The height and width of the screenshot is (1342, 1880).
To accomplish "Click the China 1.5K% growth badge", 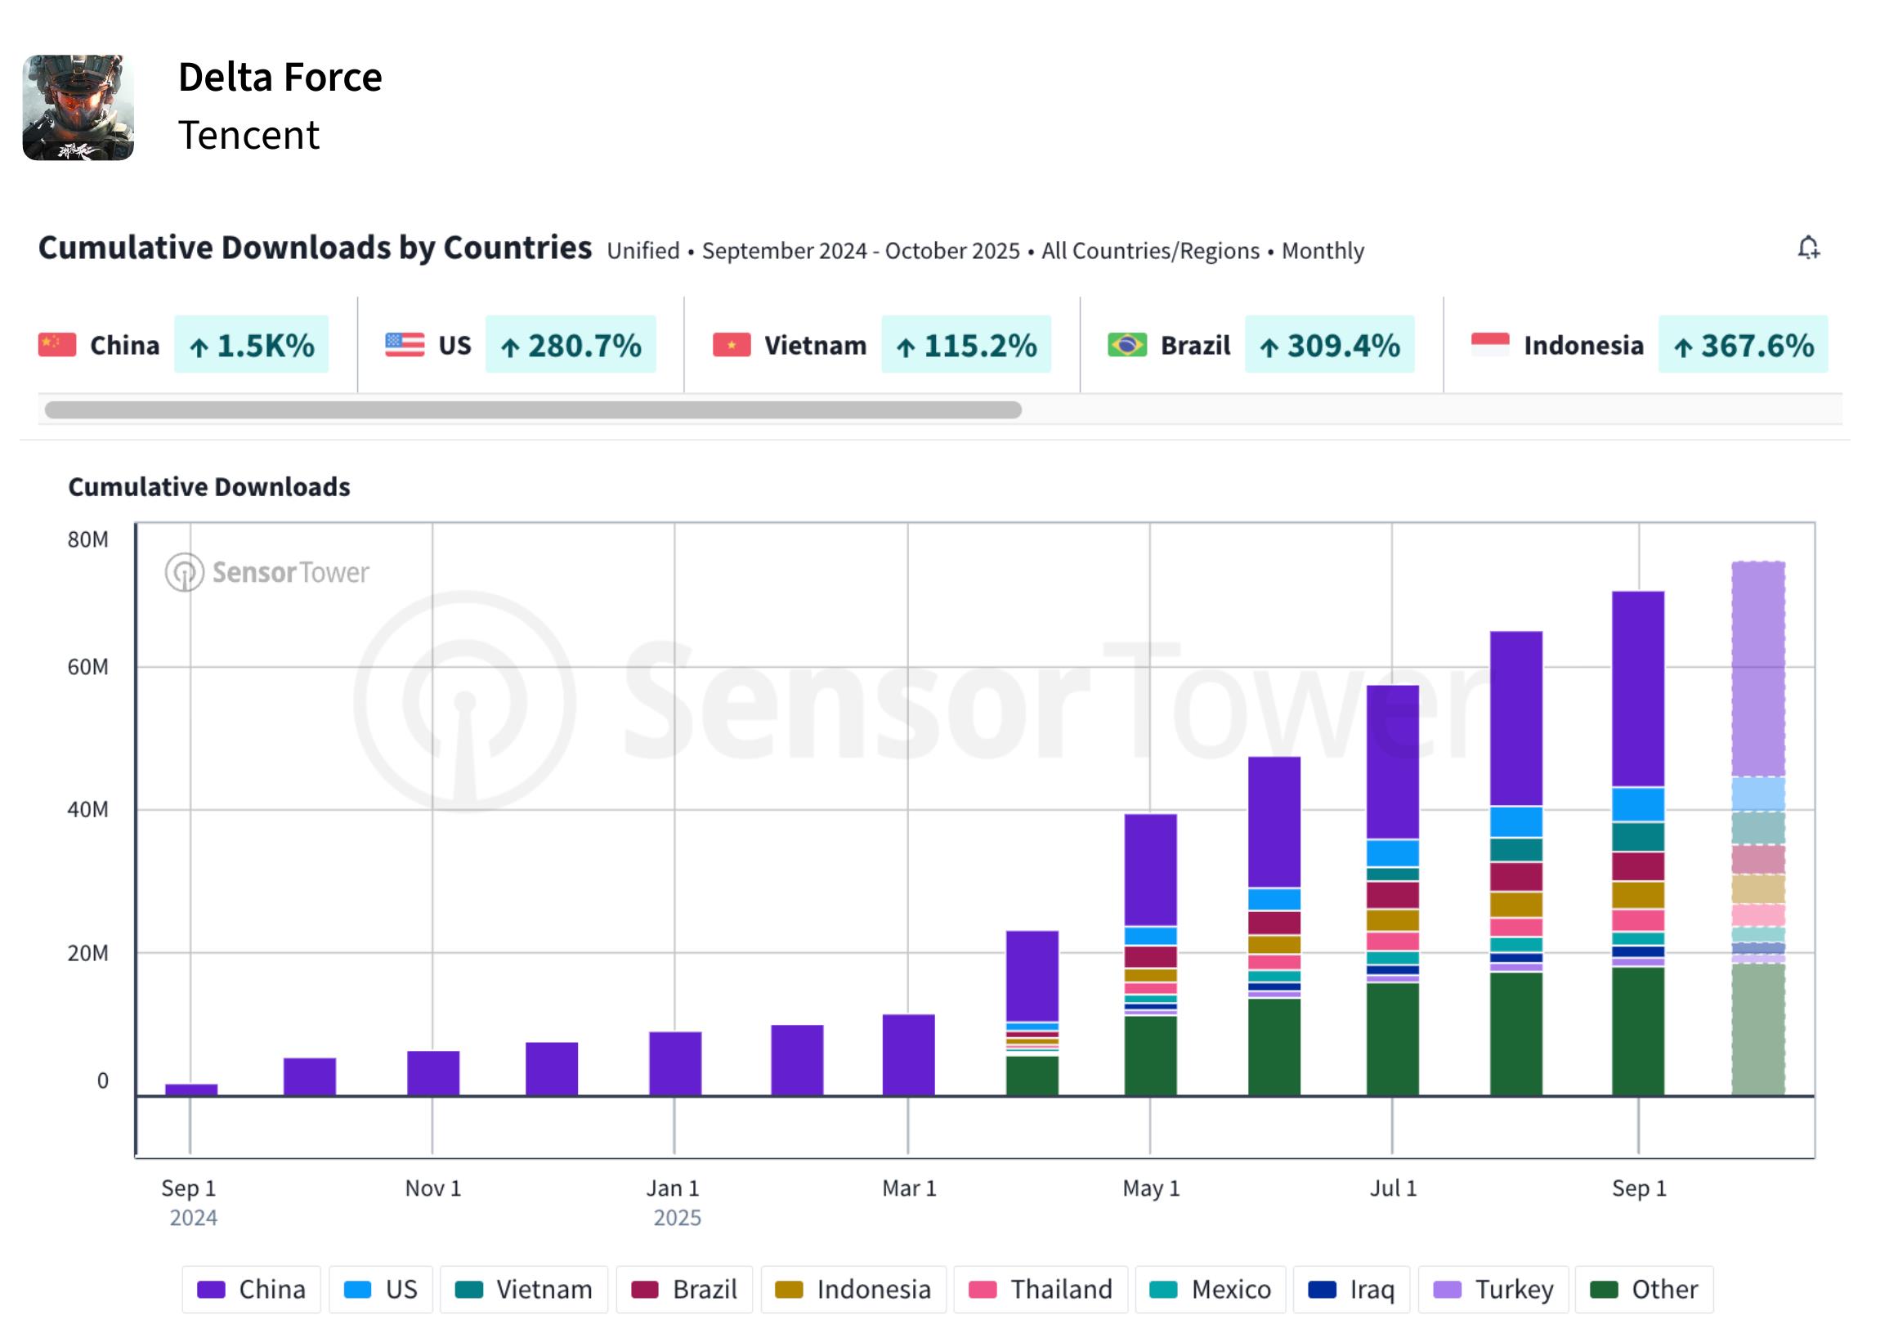I will point(251,345).
